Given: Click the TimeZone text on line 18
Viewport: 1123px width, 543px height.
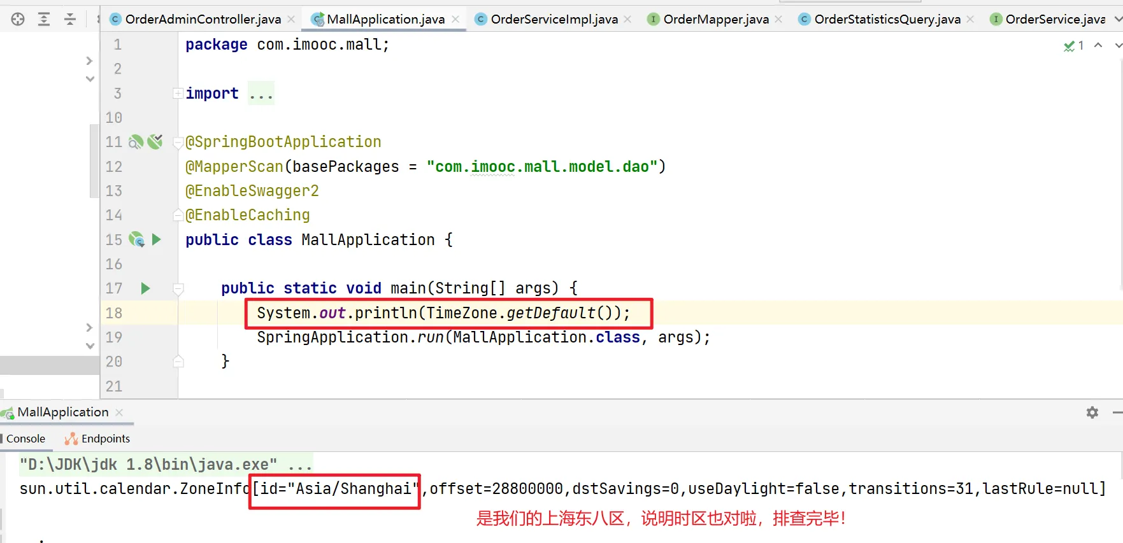Looking at the screenshot, I should point(462,313).
